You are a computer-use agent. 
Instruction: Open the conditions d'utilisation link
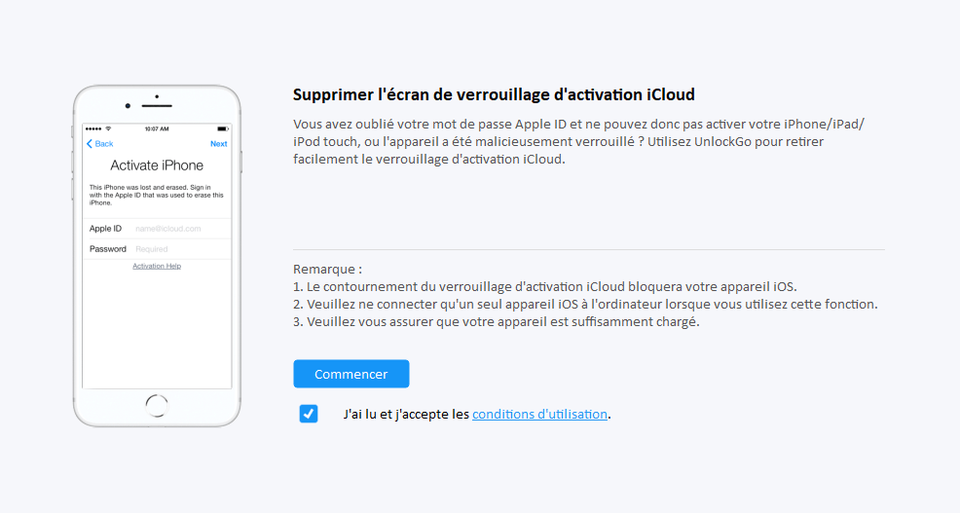[x=539, y=414]
